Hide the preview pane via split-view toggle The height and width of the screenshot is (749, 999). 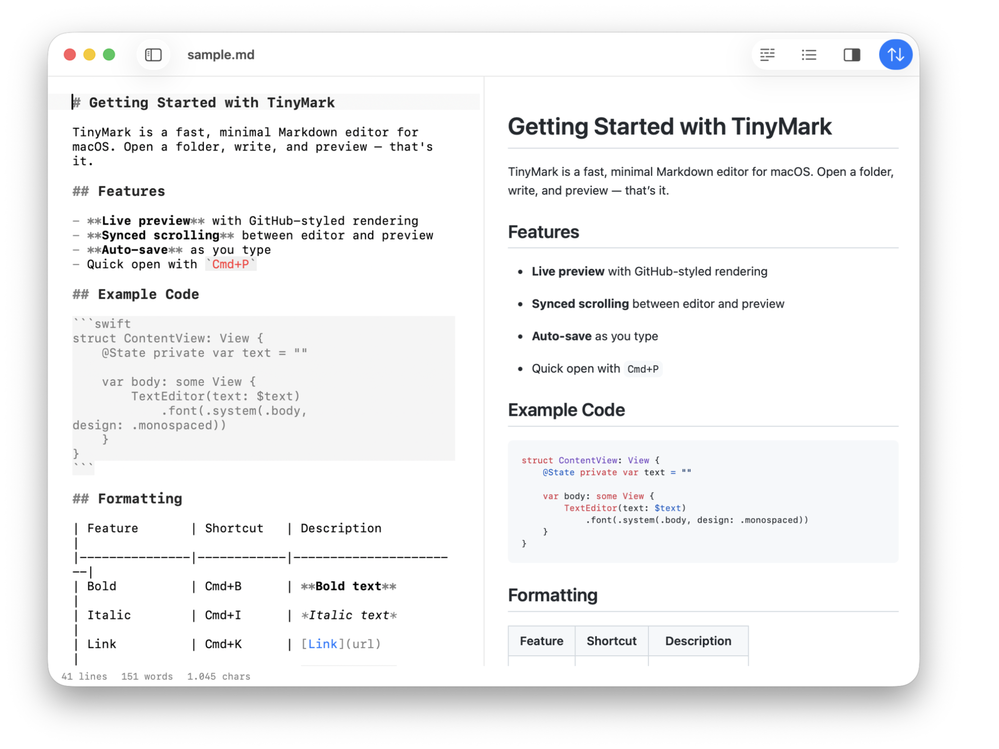(852, 55)
